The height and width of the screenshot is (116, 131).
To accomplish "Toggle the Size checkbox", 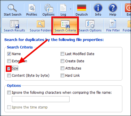I will click(9, 68).
